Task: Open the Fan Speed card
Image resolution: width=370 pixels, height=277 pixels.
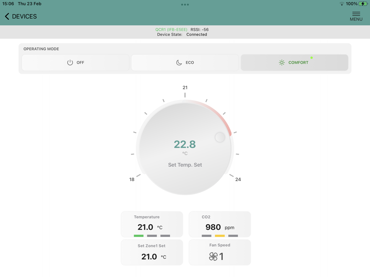Action: 220,252
